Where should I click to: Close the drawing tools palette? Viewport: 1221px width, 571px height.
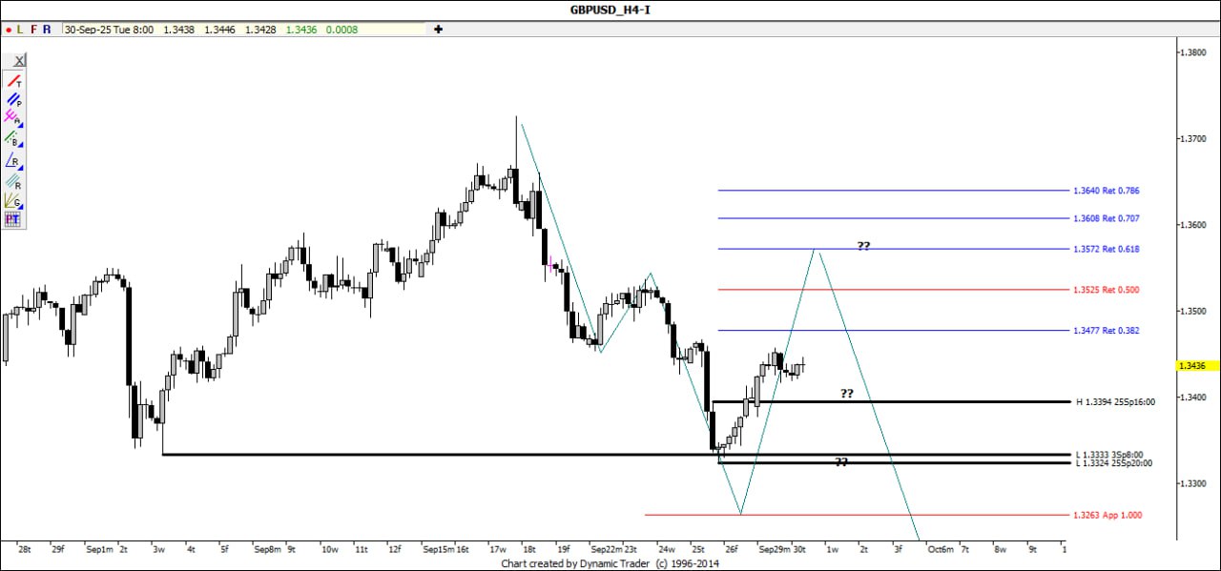(x=19, y=60)
